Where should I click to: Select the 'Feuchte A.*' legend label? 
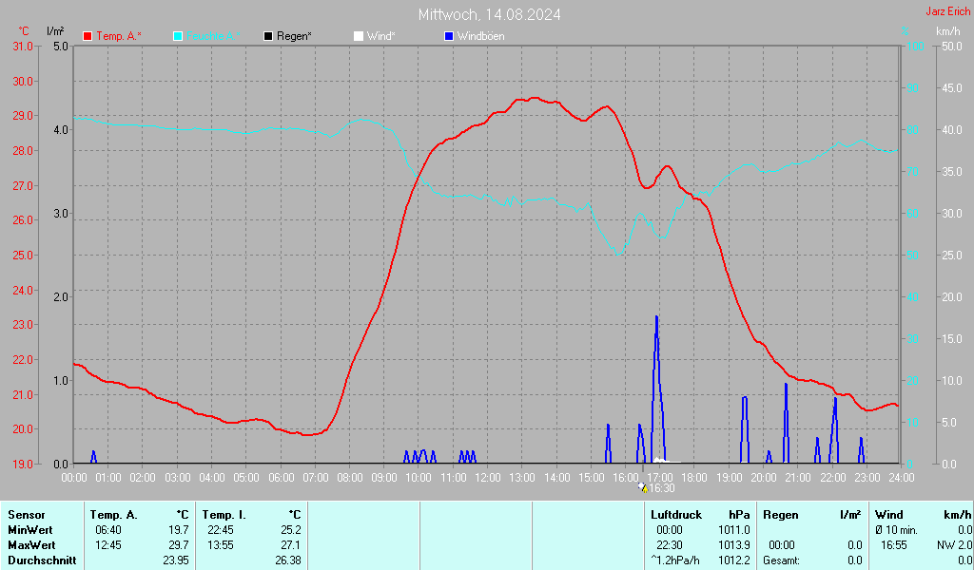coord(213,36)
